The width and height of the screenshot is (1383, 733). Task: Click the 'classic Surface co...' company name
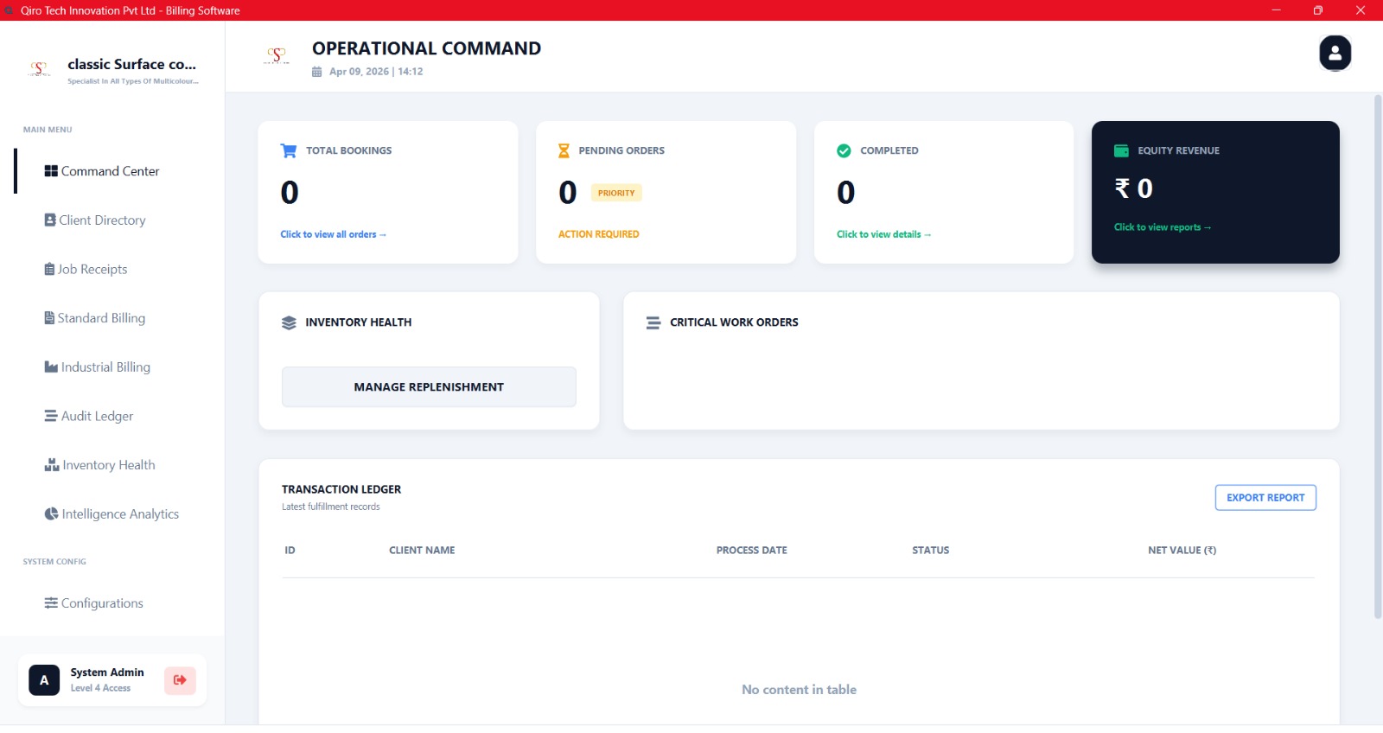(132, 64)
